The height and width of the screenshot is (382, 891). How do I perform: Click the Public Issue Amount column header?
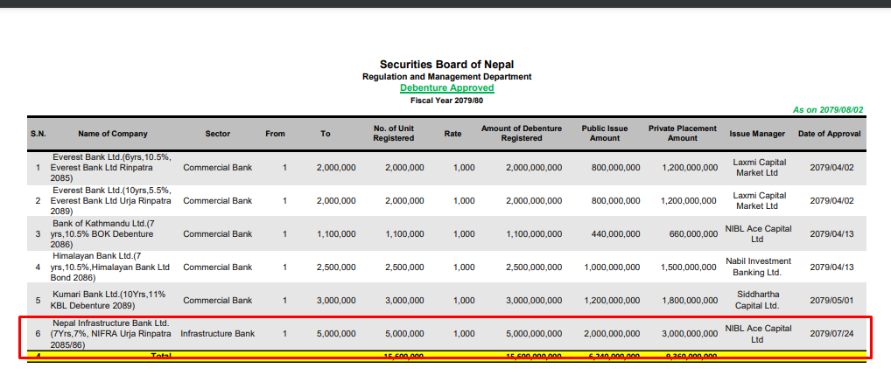(605, 134)
